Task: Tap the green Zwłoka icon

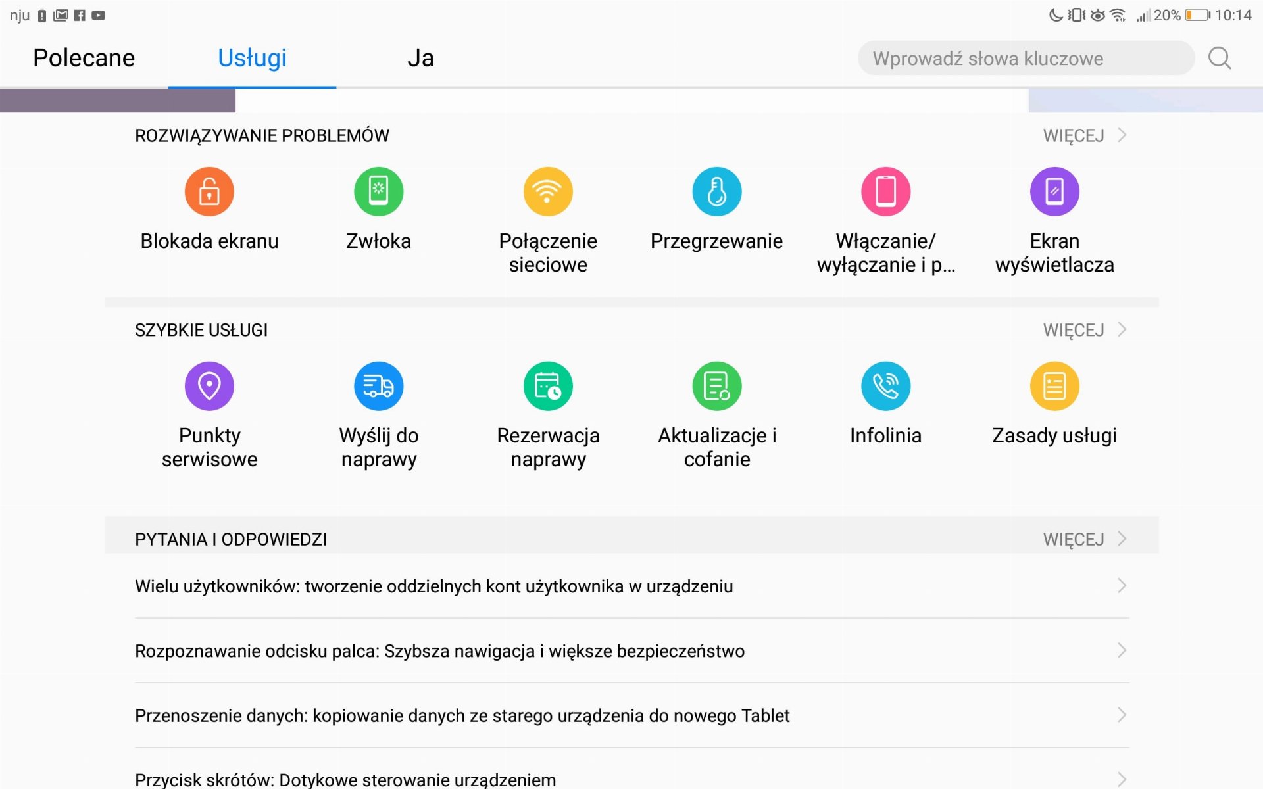Action: coord(378,191)
